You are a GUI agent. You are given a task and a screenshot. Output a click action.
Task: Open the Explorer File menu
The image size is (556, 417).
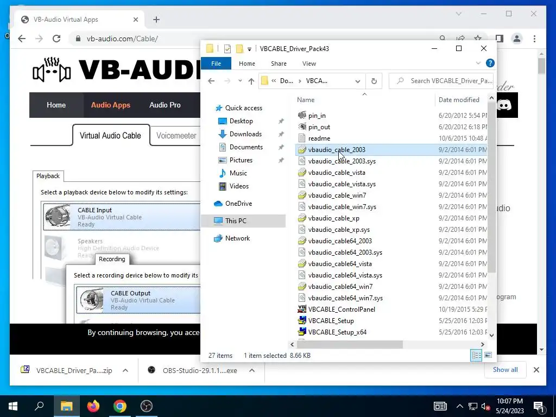coord(216,64)
